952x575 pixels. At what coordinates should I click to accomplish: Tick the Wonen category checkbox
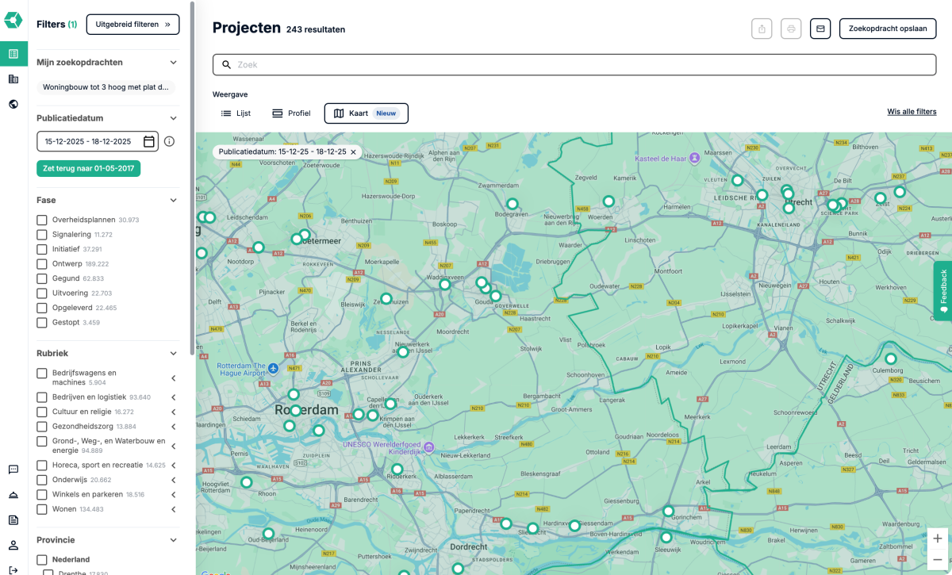click(42, 509)
